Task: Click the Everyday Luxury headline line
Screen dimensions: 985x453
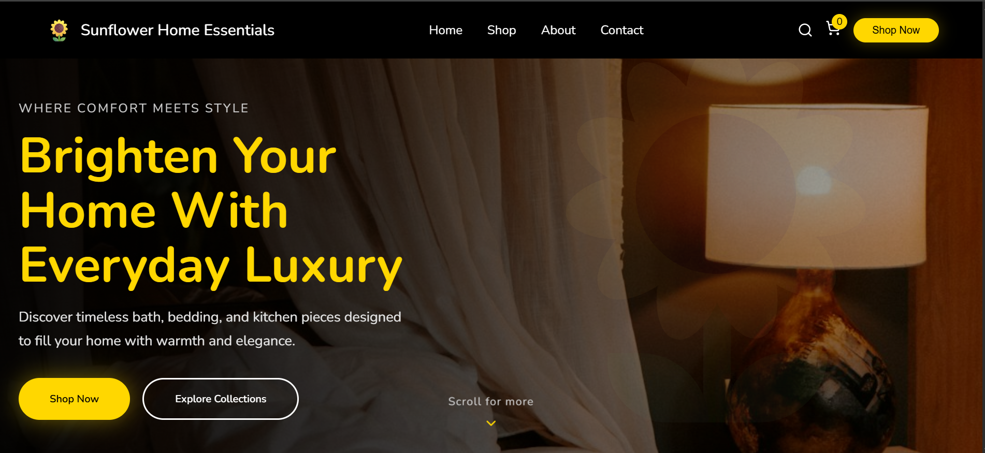Action: (211, 266)
